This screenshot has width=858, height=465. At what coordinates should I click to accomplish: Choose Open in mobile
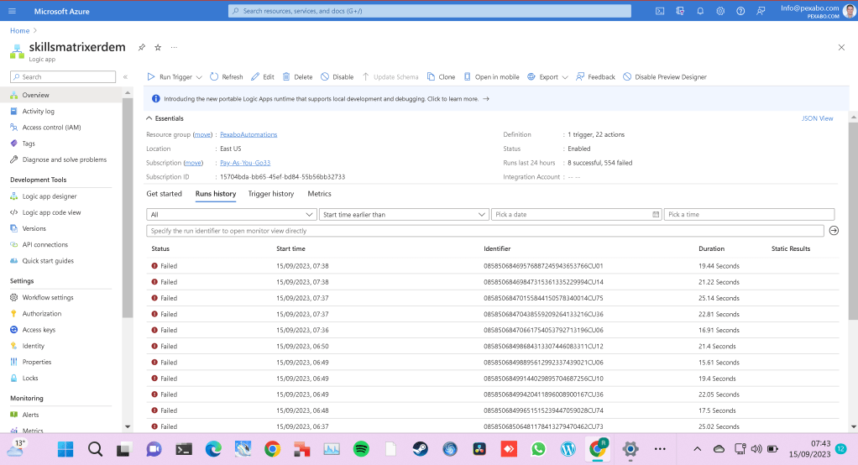[x=491, y=77]
